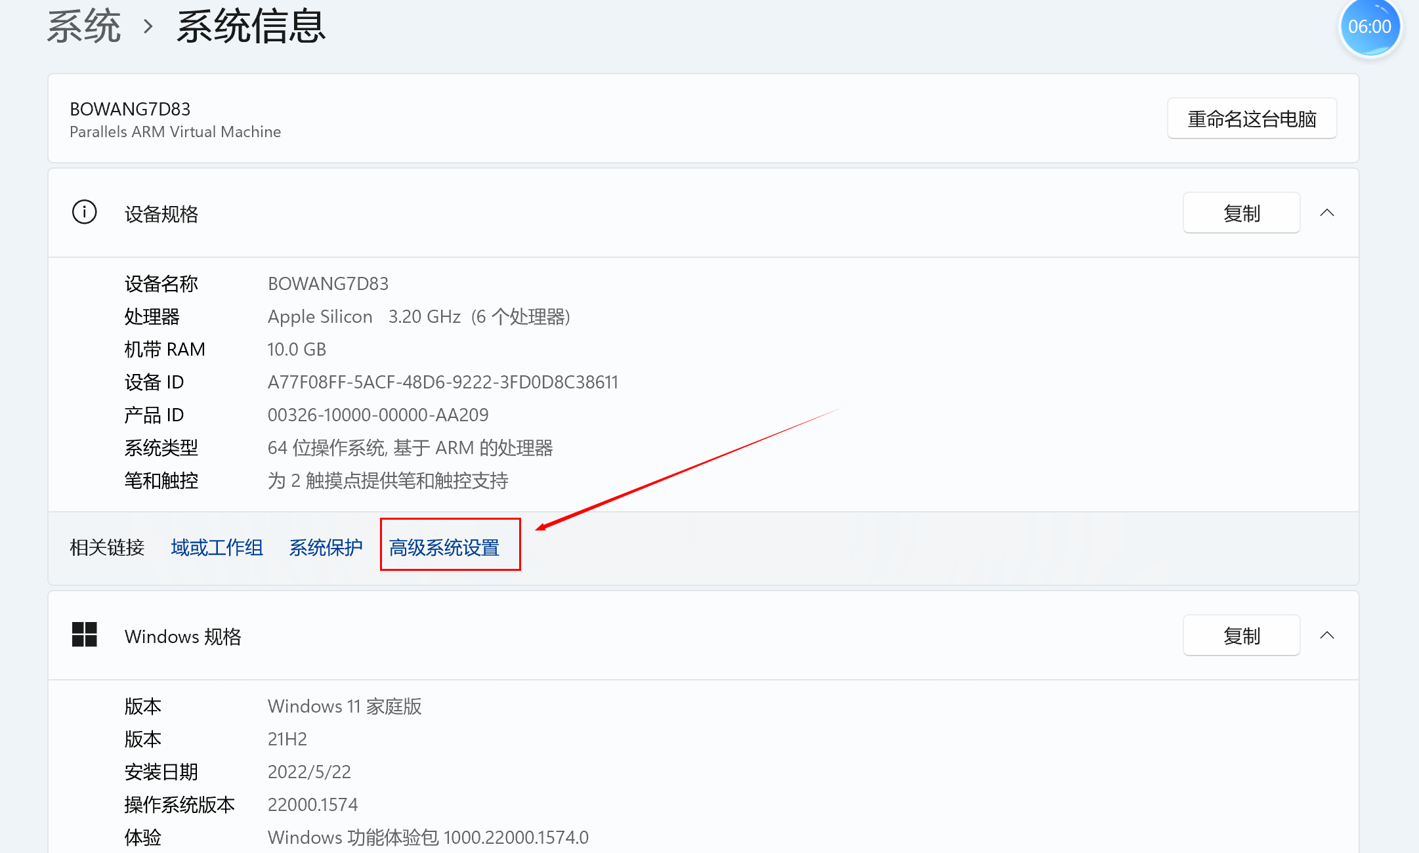This screenshot has width=1419, height=853.
Task: Select 为 2 触摸点提供笔和触控支持 text
Action: click(x=388, y=480)
